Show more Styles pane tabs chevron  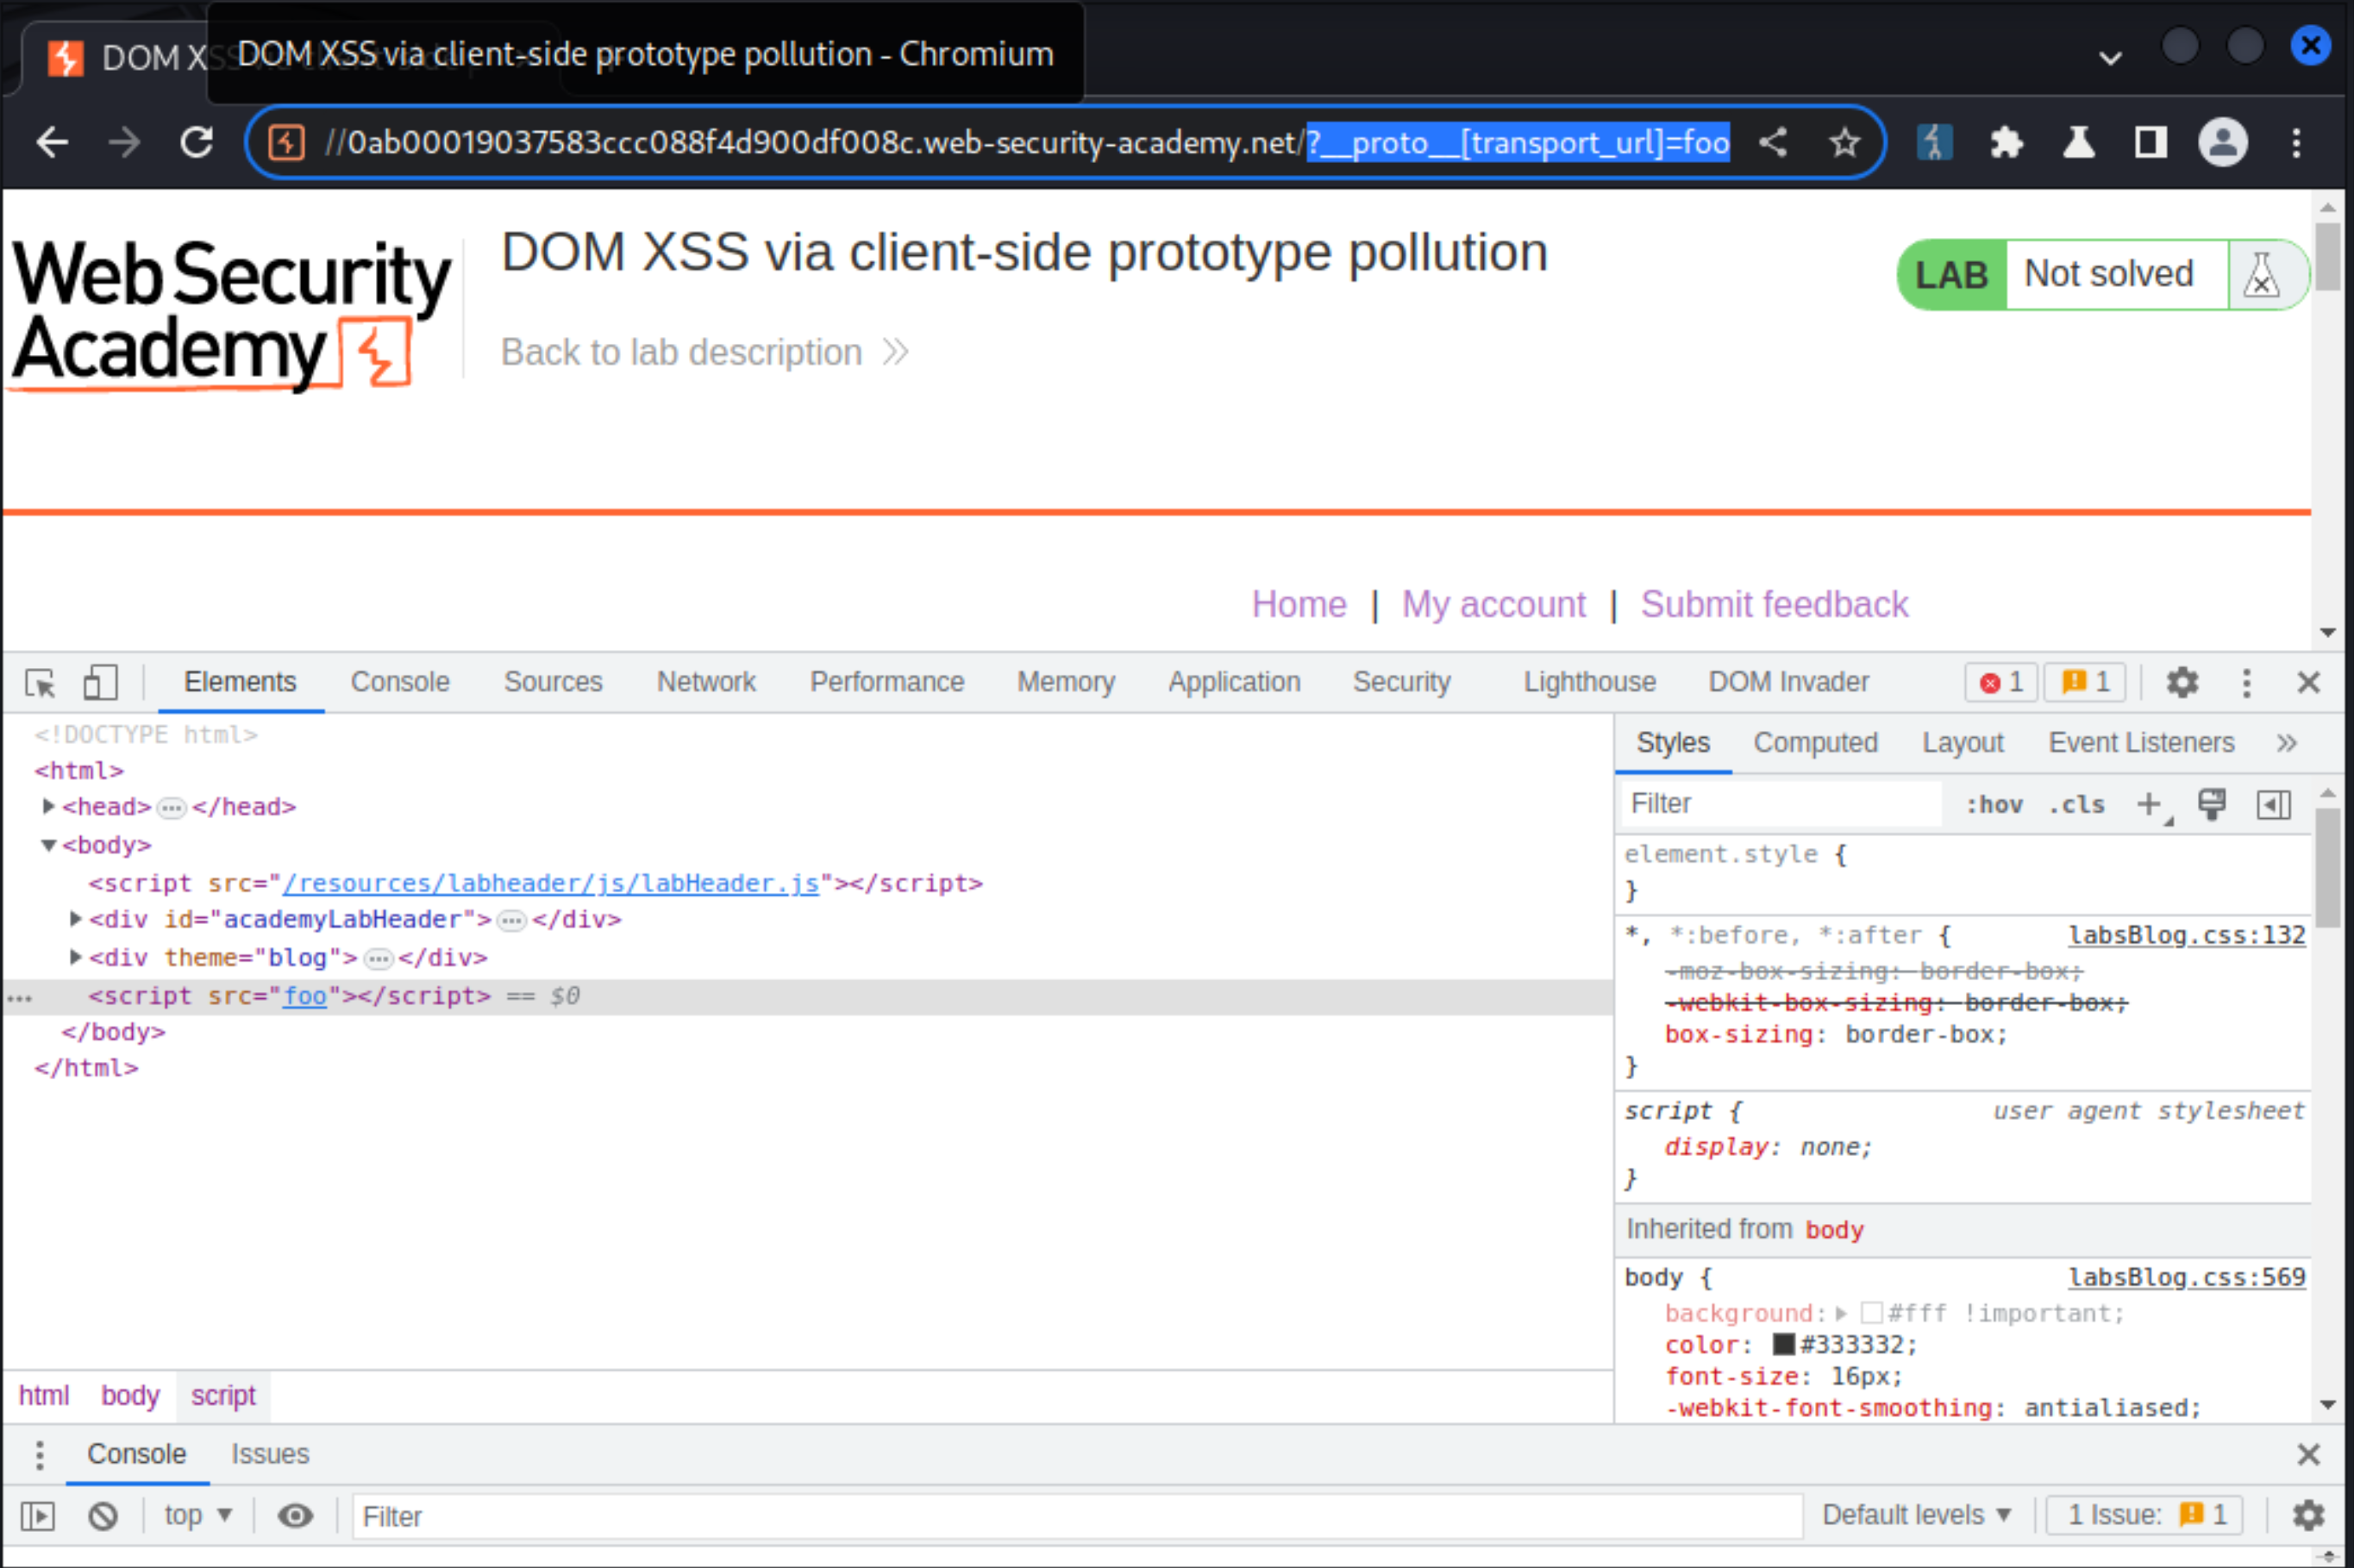[2287, 743]
